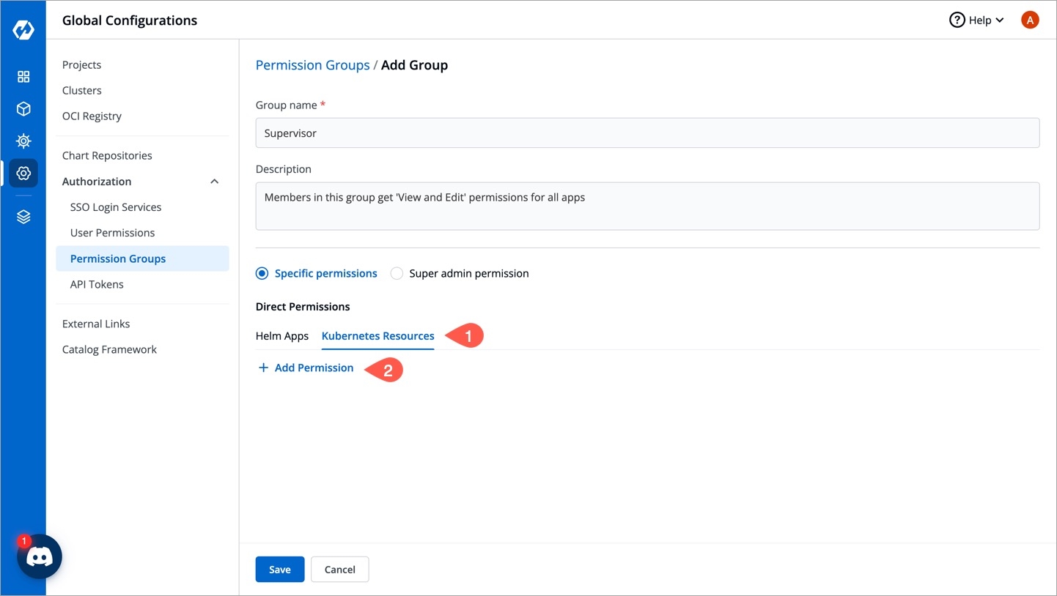Click the Group name input field
The height and width of the screenshot is (596, 1057).
point(647,133)
